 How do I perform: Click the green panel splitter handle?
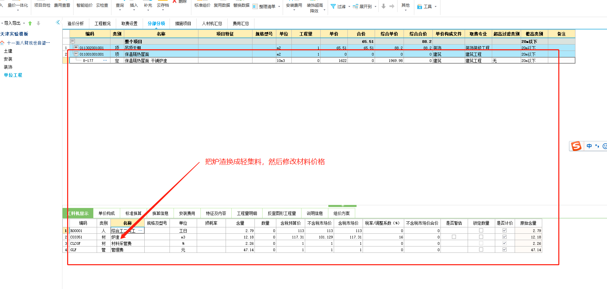point(342,206)
